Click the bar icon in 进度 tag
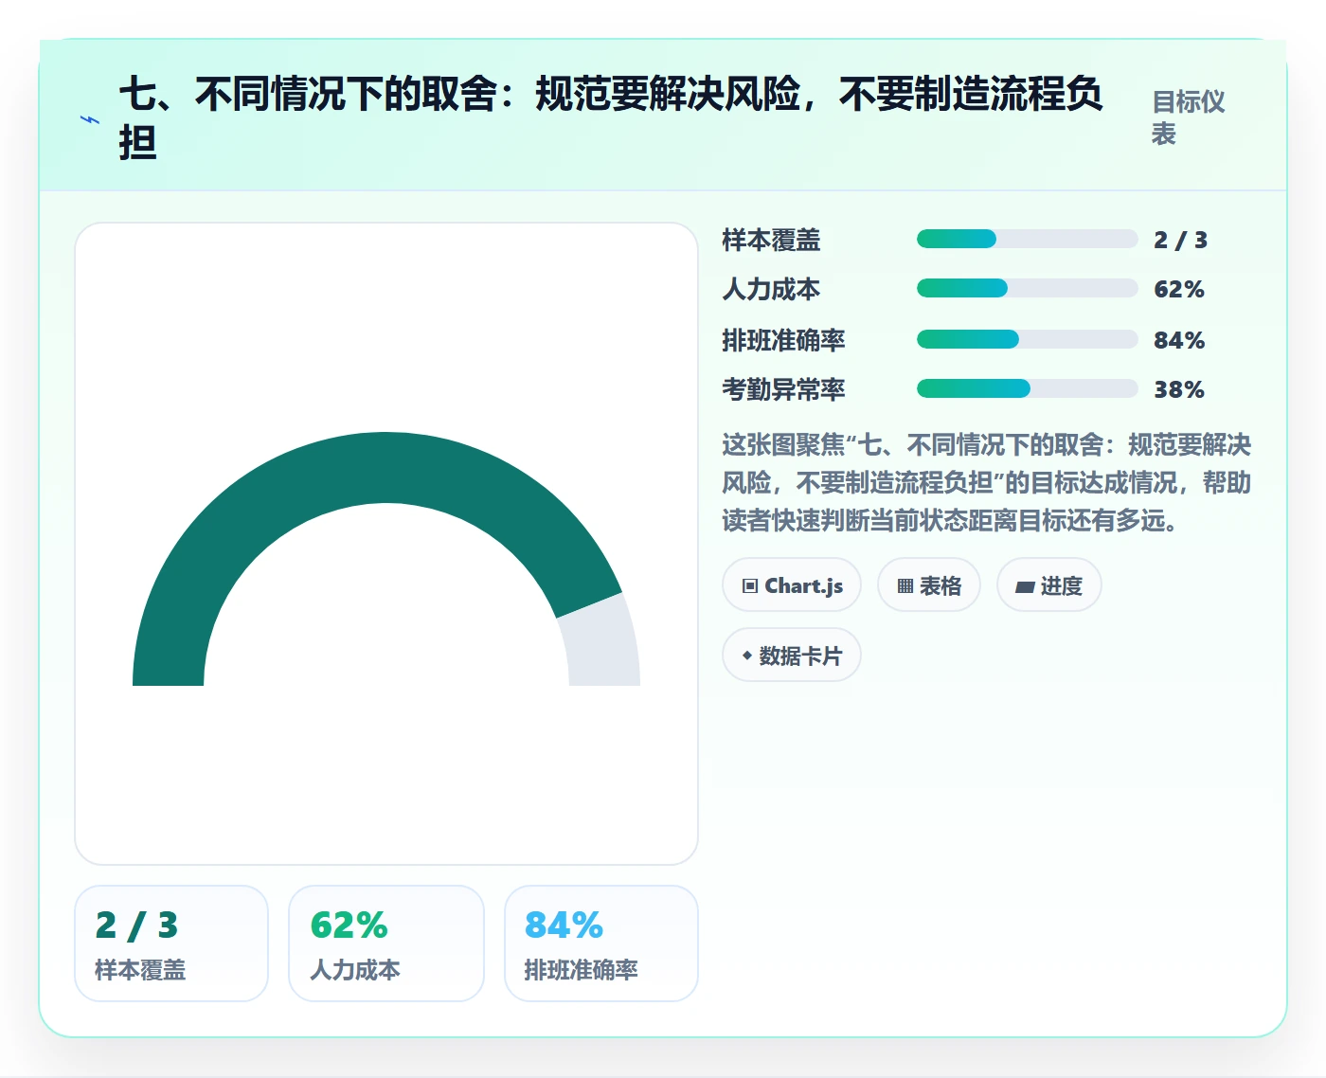 pyautogui.click(x=1025, y=587)
